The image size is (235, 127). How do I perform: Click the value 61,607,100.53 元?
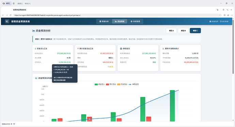click(x=107, y=53)
